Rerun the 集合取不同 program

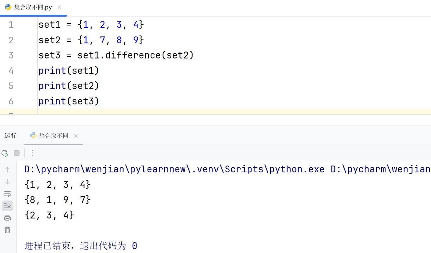5,153
